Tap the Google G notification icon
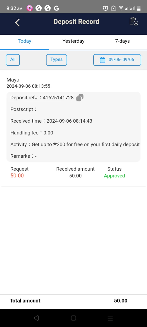The height and width of the screenshot is (327, 147). [57, 8]
